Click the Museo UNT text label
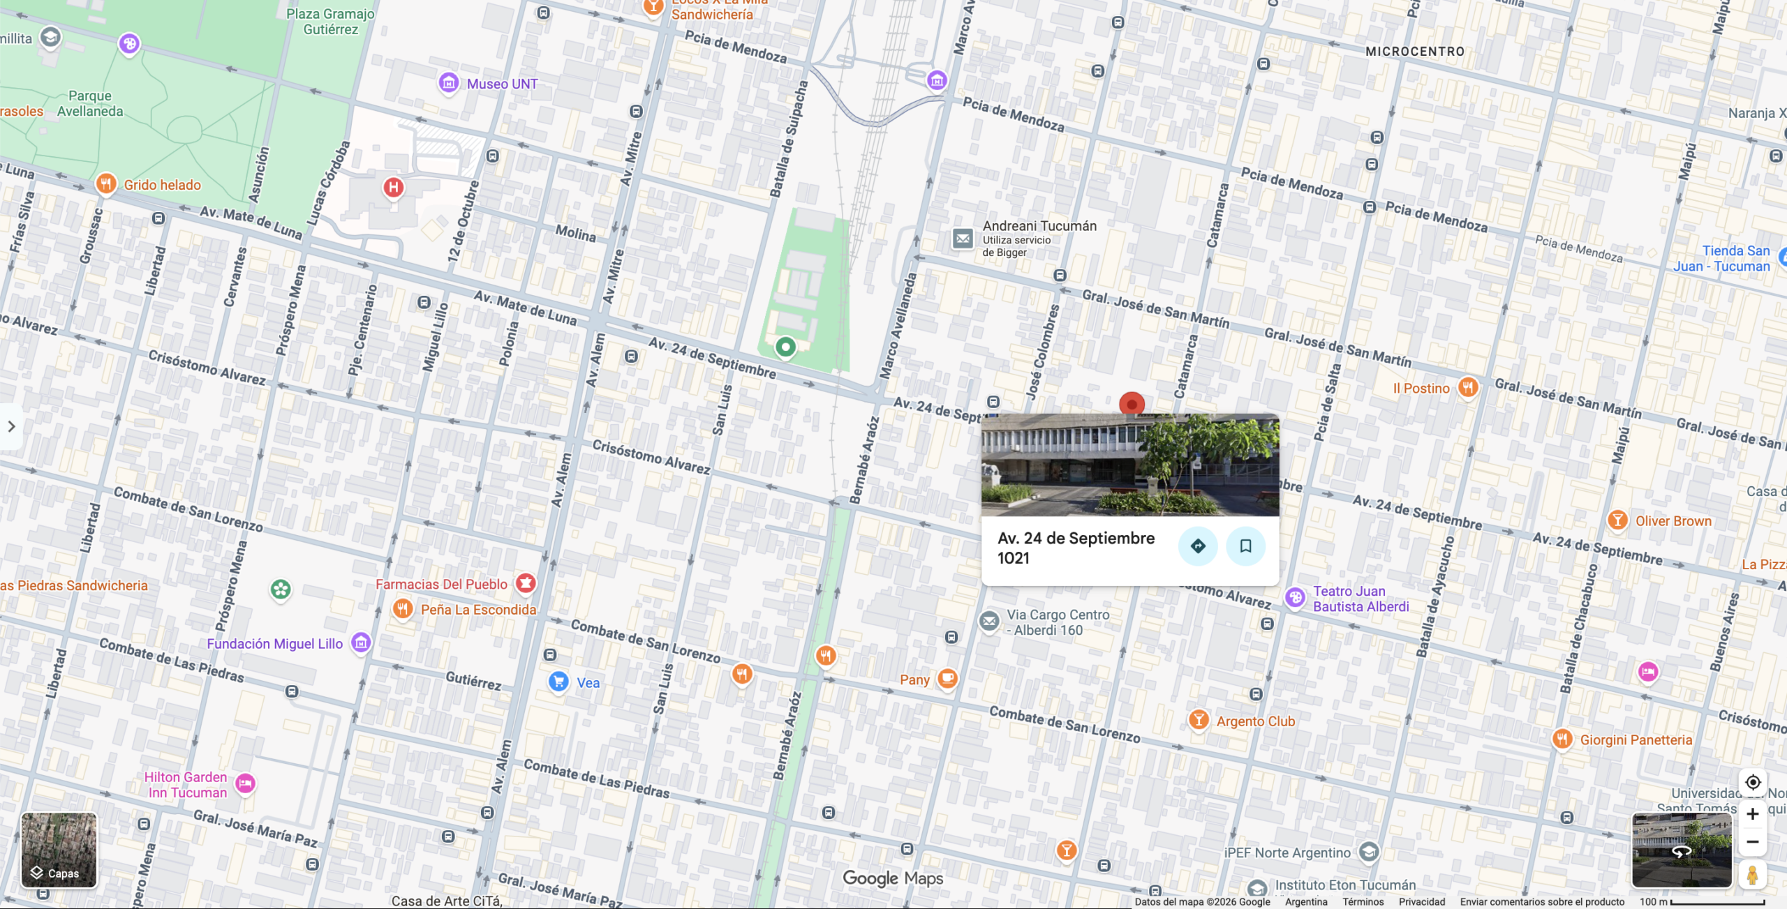The width and height of the screenshot is (1787, 909). [502, 84]
